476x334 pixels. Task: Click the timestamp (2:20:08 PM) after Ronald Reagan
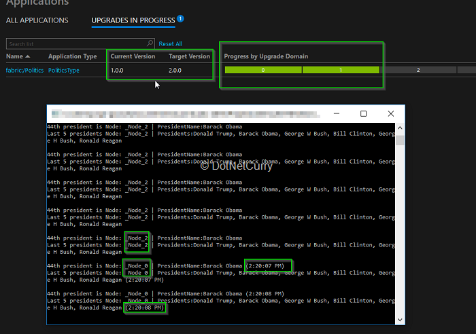[145, 308]
